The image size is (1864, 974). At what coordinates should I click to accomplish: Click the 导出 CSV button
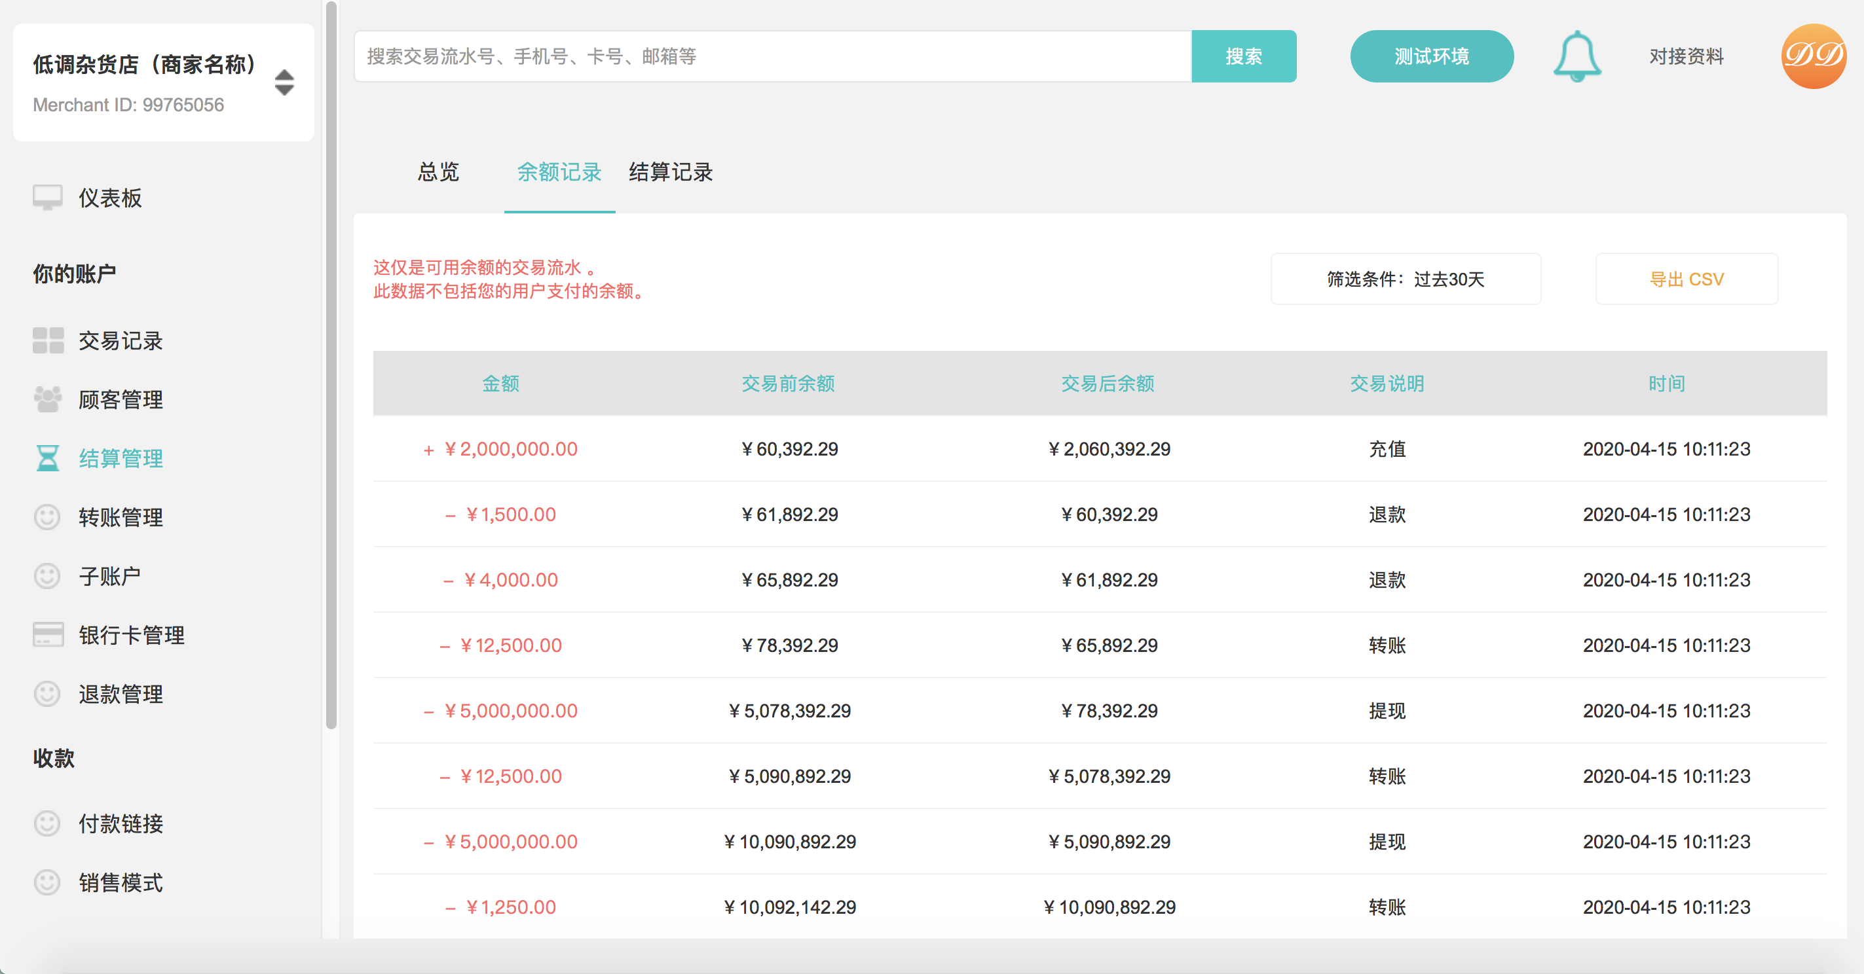click(x=1686, y=278)
